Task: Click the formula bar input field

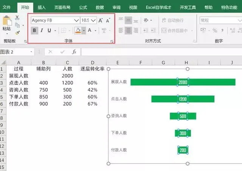Action: [161, 52]
